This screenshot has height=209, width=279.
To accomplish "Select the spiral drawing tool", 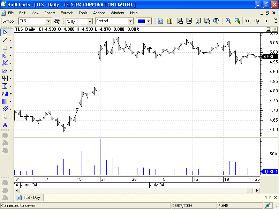I will pyautogui.click(x=5, y=55).
